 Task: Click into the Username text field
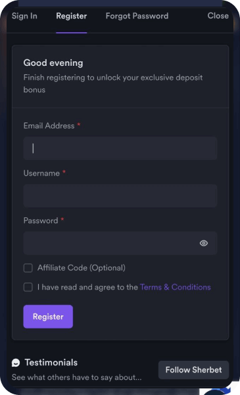(120, 196)
